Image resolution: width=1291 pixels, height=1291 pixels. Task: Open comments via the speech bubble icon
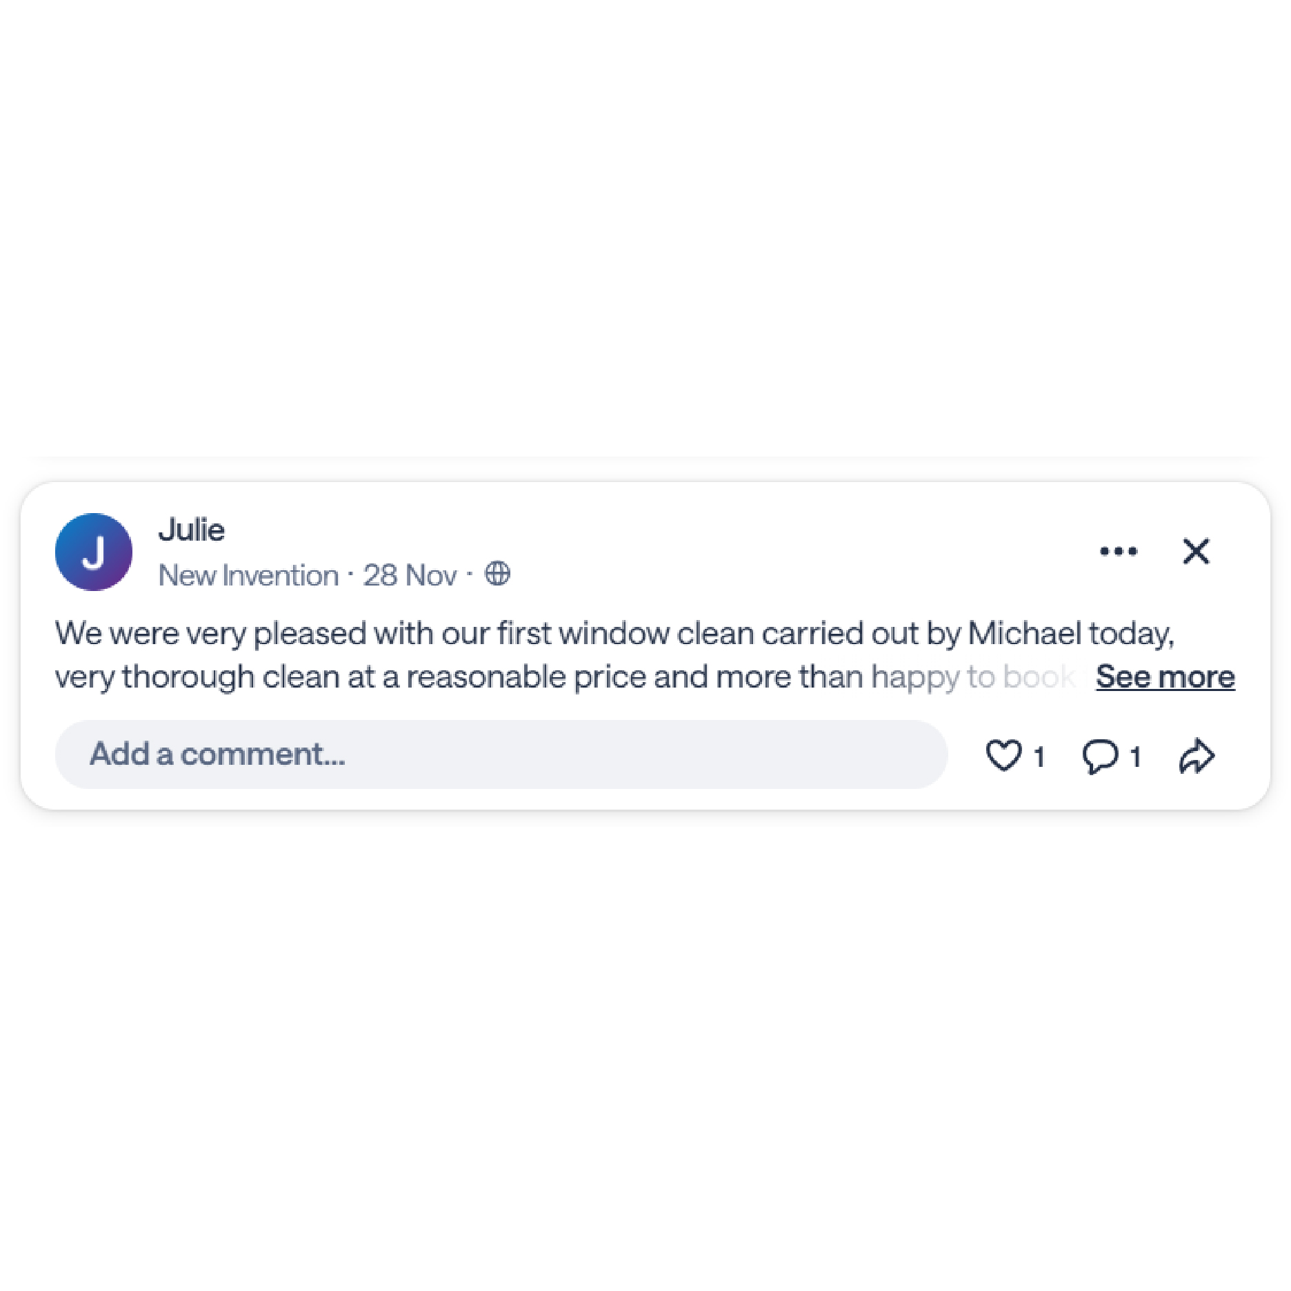tap(1100, 756)
